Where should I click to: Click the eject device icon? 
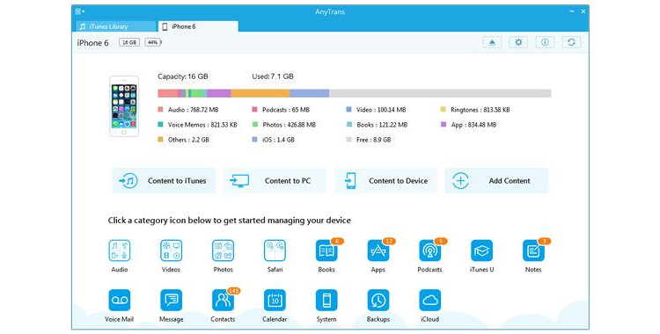pyautogui.click(x=492, y=42)
